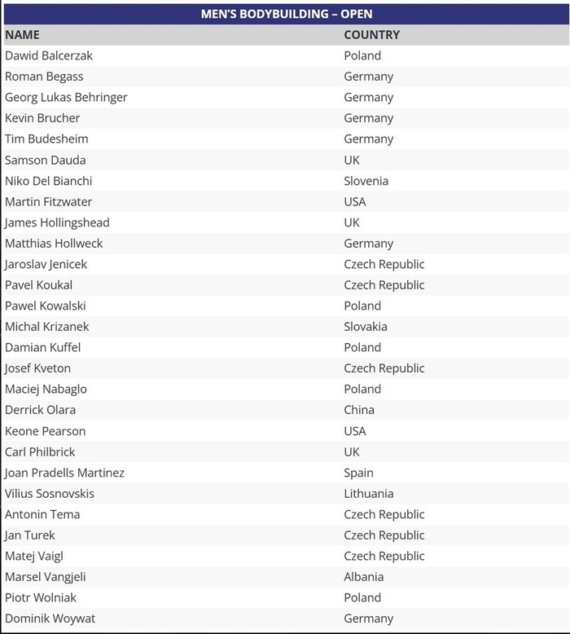Click the NAME column header
Viewport: 570px width, 634px height.
22,35
